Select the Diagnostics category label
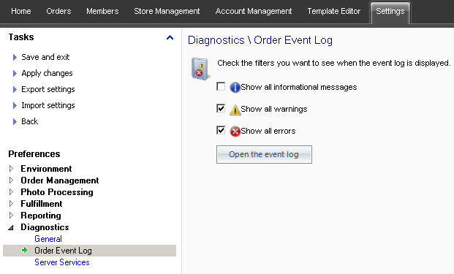The image size is (454, 274). (45, 227)
